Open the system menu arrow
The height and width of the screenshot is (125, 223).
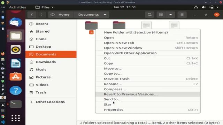click(x=217, y=7)
